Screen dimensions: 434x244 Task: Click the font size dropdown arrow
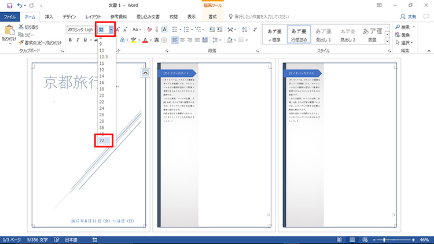click(x=111, y=29)
